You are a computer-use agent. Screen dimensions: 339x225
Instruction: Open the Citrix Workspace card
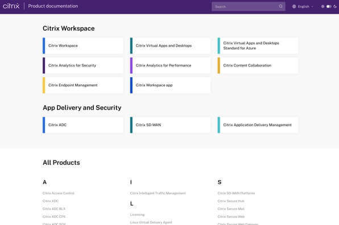[83, 45]
